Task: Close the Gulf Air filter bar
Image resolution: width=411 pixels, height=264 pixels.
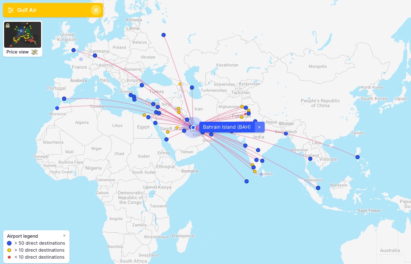Action: tap(95, 10)
